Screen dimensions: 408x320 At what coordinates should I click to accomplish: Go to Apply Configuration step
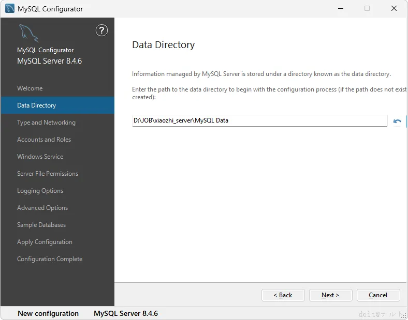coord(45,242)
